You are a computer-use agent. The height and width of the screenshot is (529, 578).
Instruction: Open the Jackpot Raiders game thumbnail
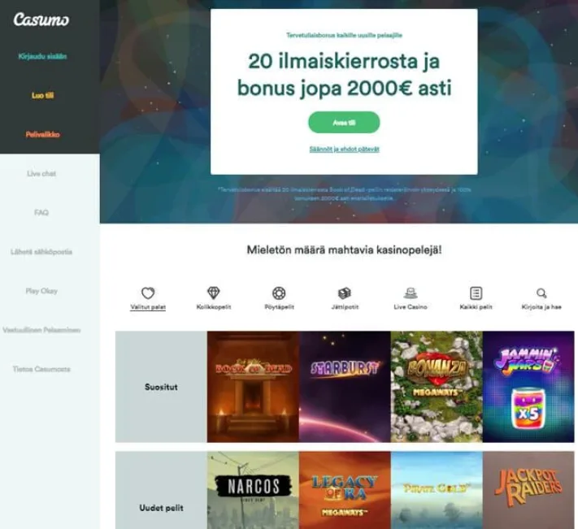coord(528,490)
